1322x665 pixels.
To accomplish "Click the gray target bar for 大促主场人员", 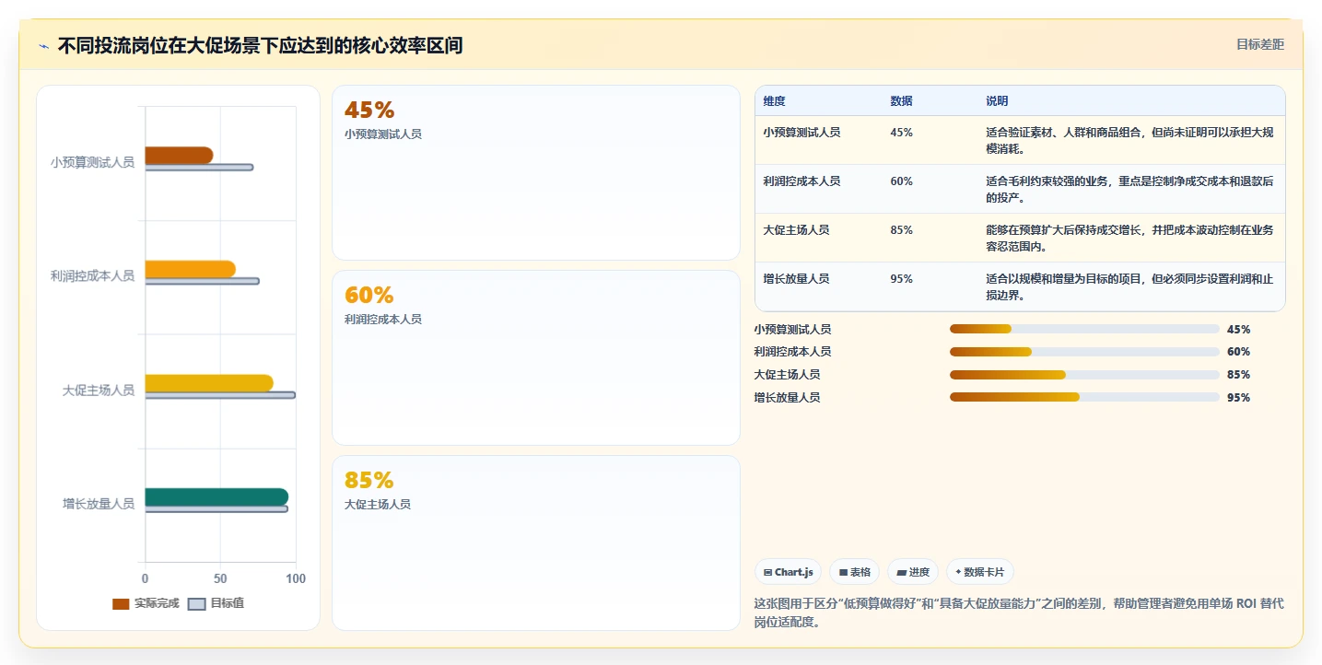I will click(220, 395).
